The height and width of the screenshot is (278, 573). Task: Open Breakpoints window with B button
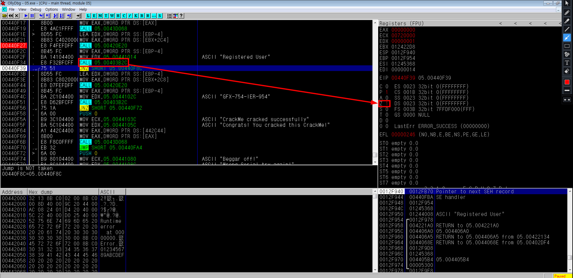point(142,16)
